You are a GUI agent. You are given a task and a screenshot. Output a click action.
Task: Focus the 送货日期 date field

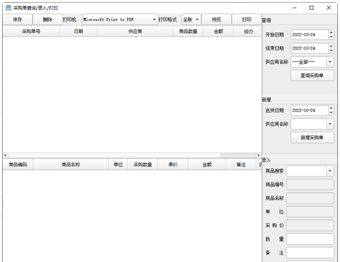[x=310, y=110]
